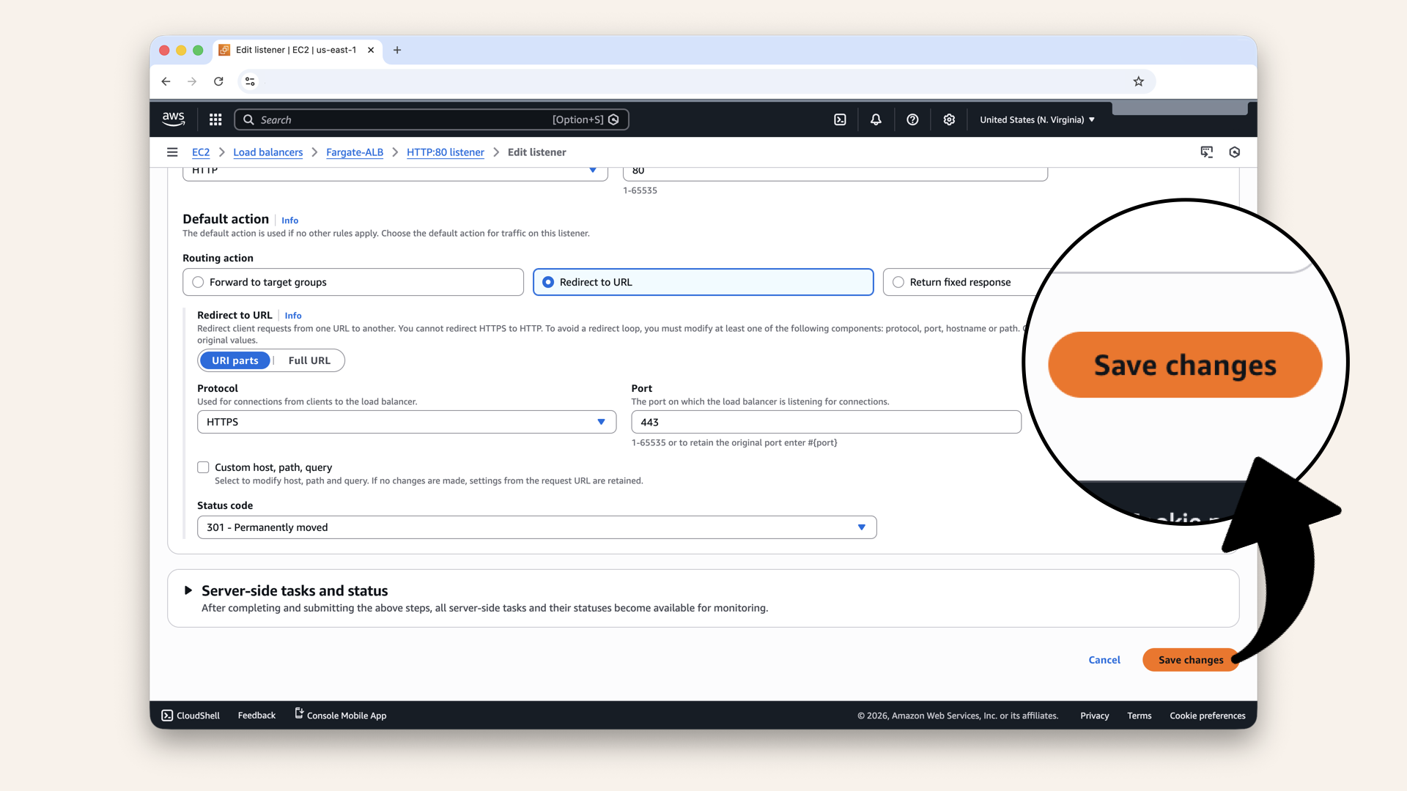Open the Status code dropdown

[536, 527]
